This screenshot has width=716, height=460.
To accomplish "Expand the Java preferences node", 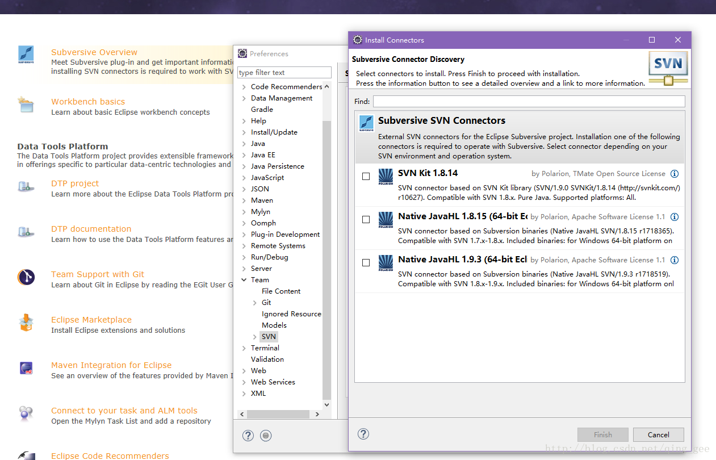I will [x=244, y=144].
